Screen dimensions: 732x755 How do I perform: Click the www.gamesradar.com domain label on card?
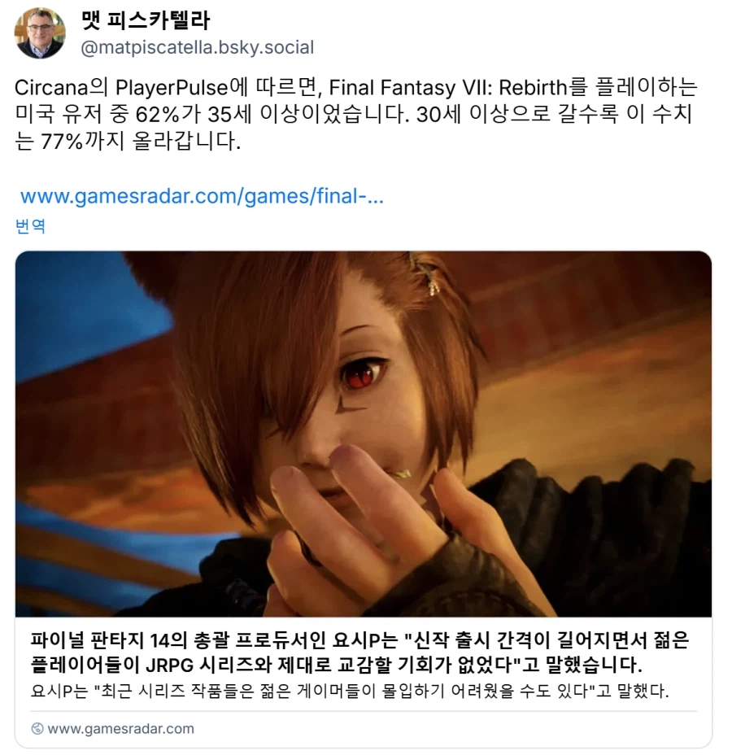point(121,728)
